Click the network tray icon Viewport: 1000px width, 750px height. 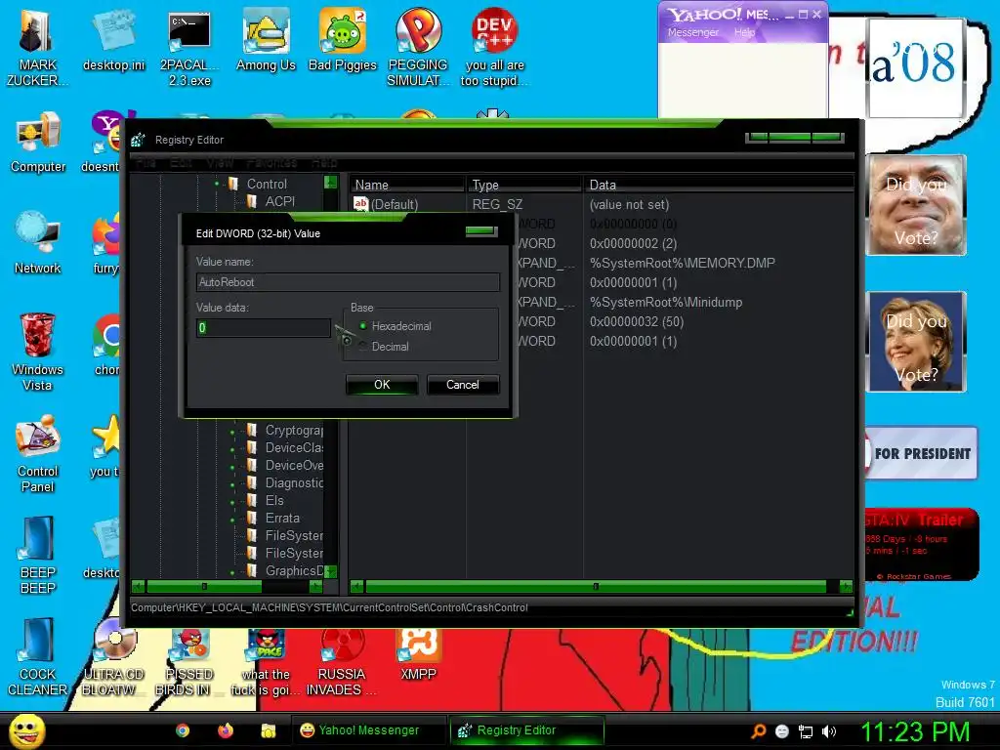[x=806, y=731]
